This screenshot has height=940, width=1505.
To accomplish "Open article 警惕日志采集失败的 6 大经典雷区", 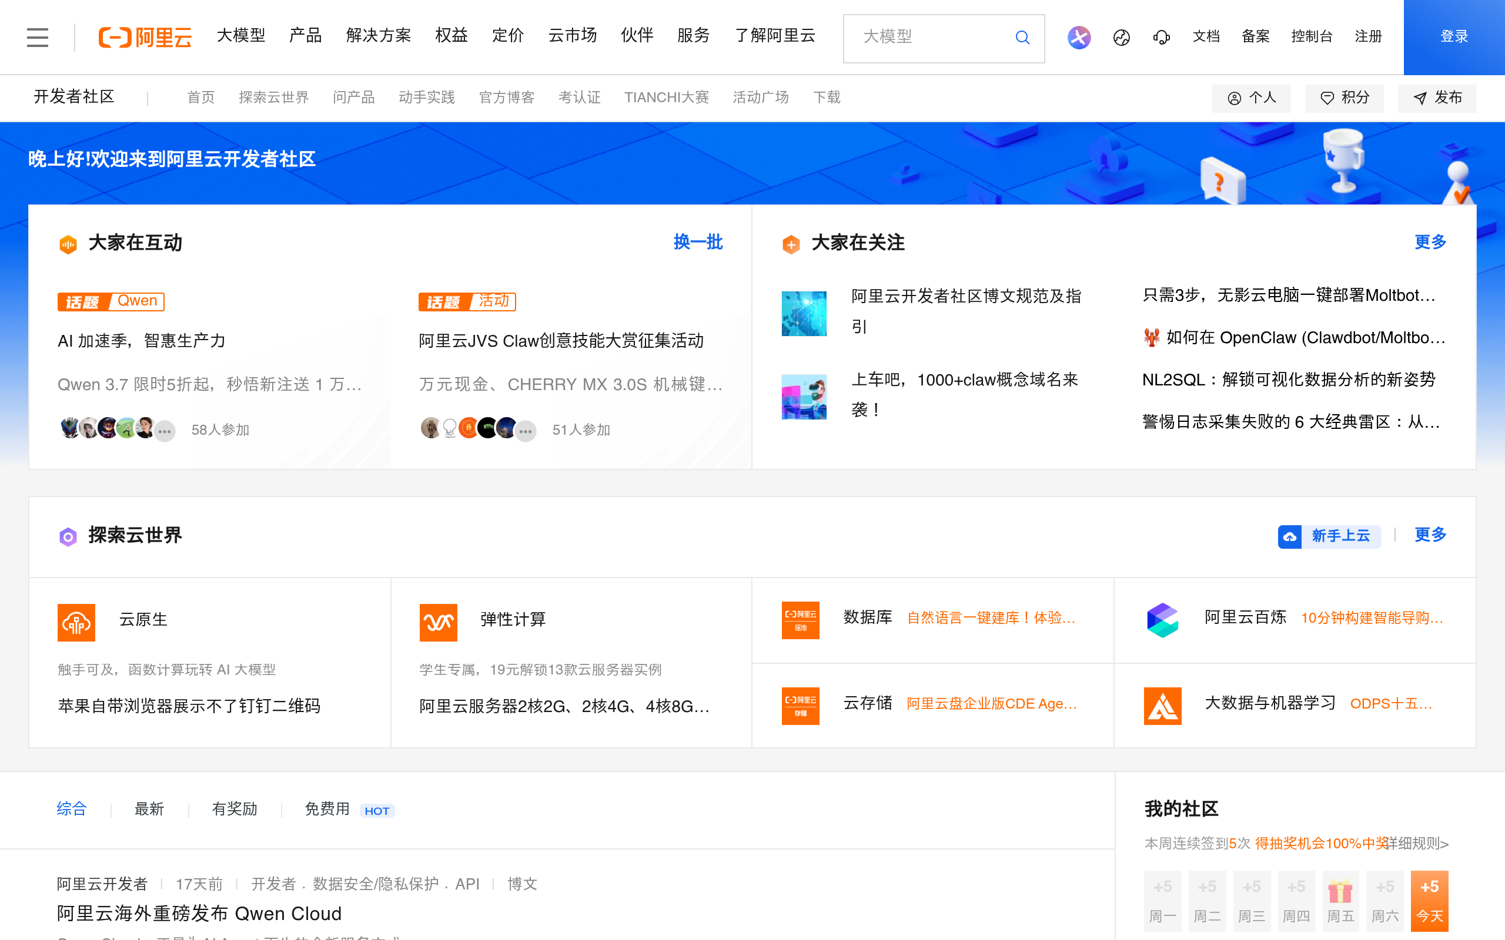I will 1291,422.
